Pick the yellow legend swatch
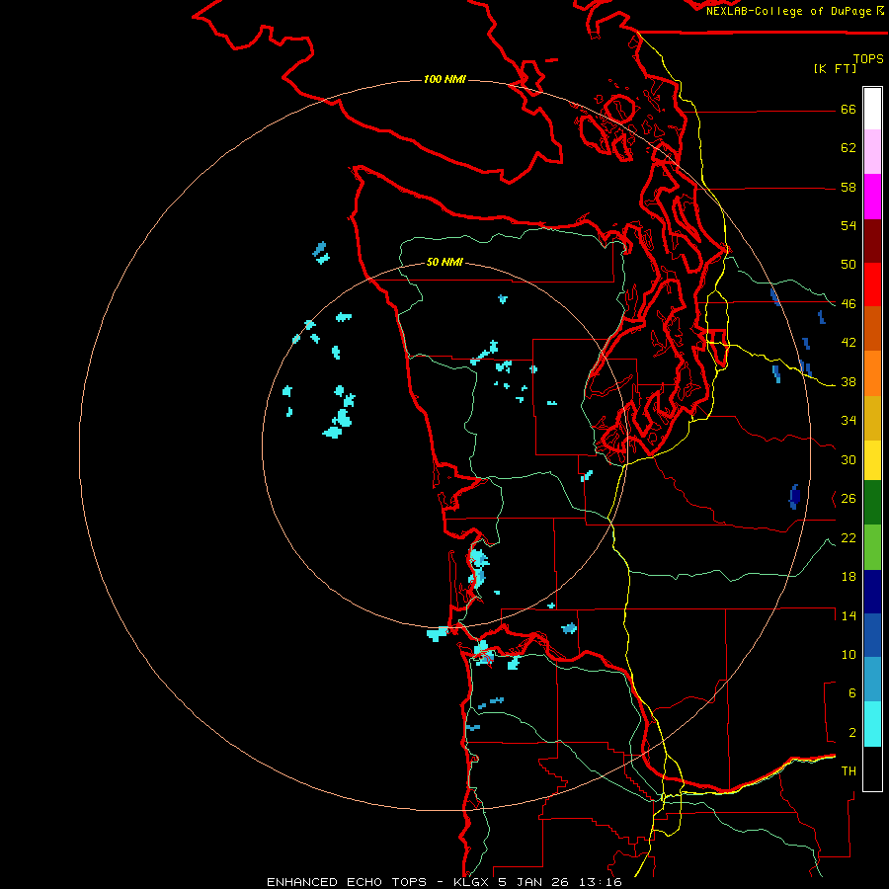The width and height of the screenshot is (889, 889). (872, 460)
